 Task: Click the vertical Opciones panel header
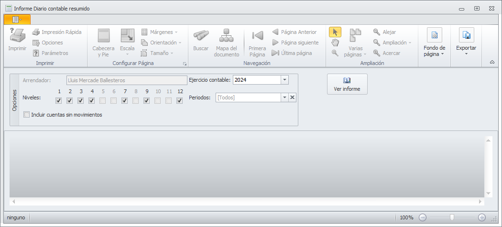pos(14,100)
